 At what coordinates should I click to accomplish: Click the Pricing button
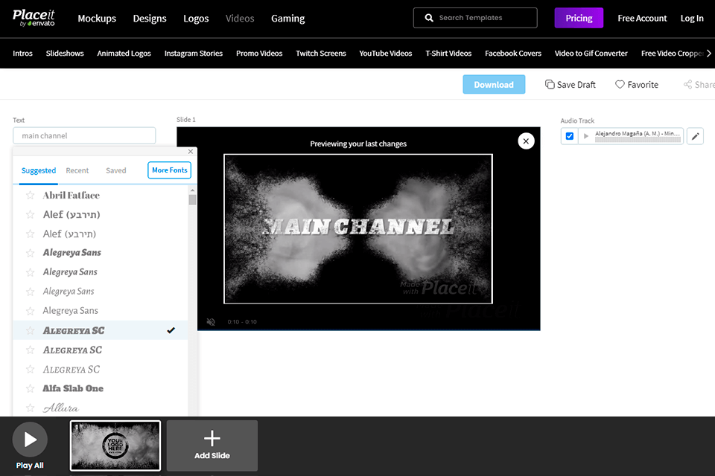pyautogui.click(x=579, y=17)
